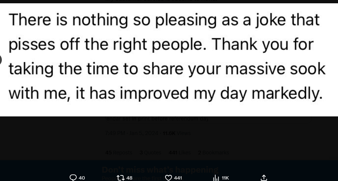Open the dimmed '45 Reposts' link
This screenshot has width=338, height=181.
coord(119,153)
